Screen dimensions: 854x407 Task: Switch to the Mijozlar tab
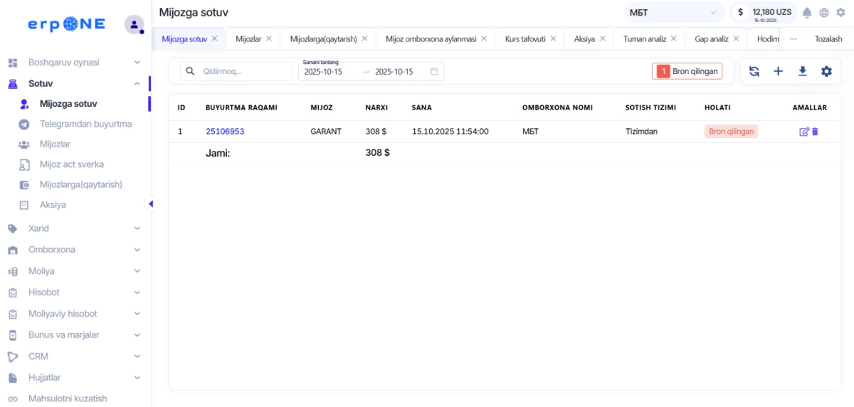tap(248, 39)
